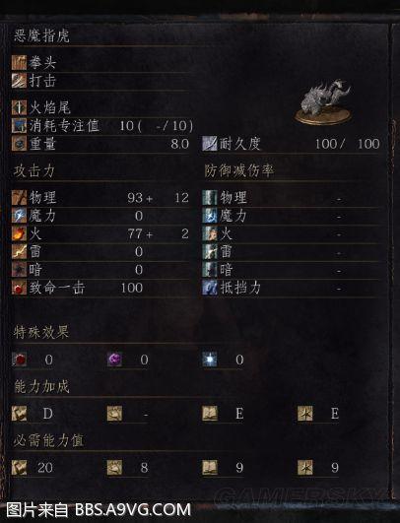
Task: Click the intelligence scaling E icon
Action: coord(210,414)
